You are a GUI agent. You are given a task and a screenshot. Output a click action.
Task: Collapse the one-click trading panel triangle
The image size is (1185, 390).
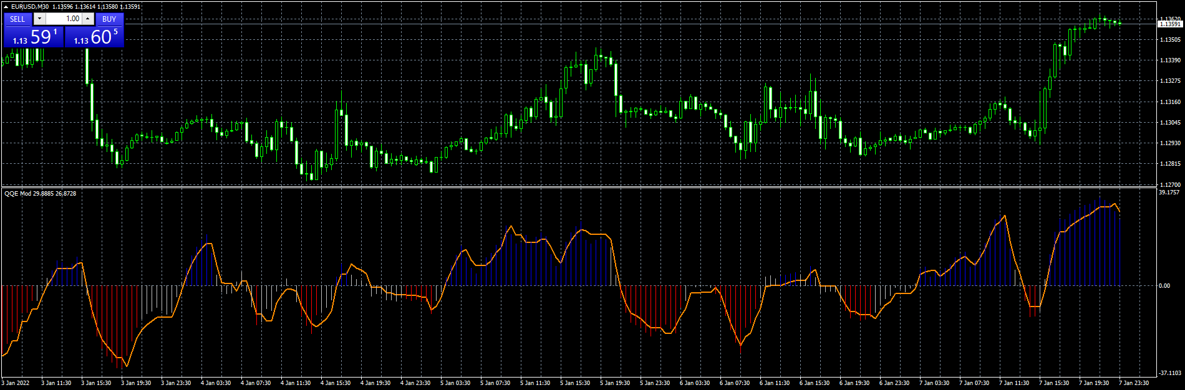pyautogui.click(x=6, y=7)
